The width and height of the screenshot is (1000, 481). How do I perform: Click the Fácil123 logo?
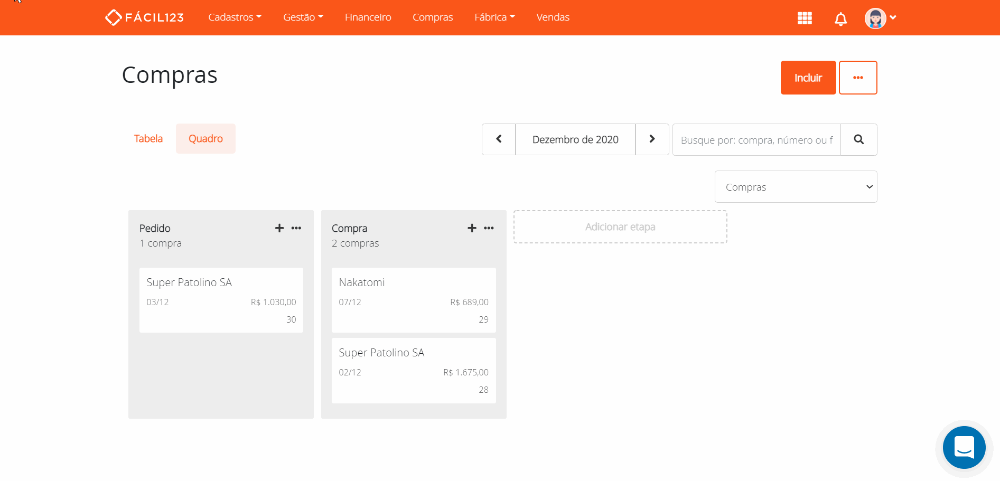point(144,17)
